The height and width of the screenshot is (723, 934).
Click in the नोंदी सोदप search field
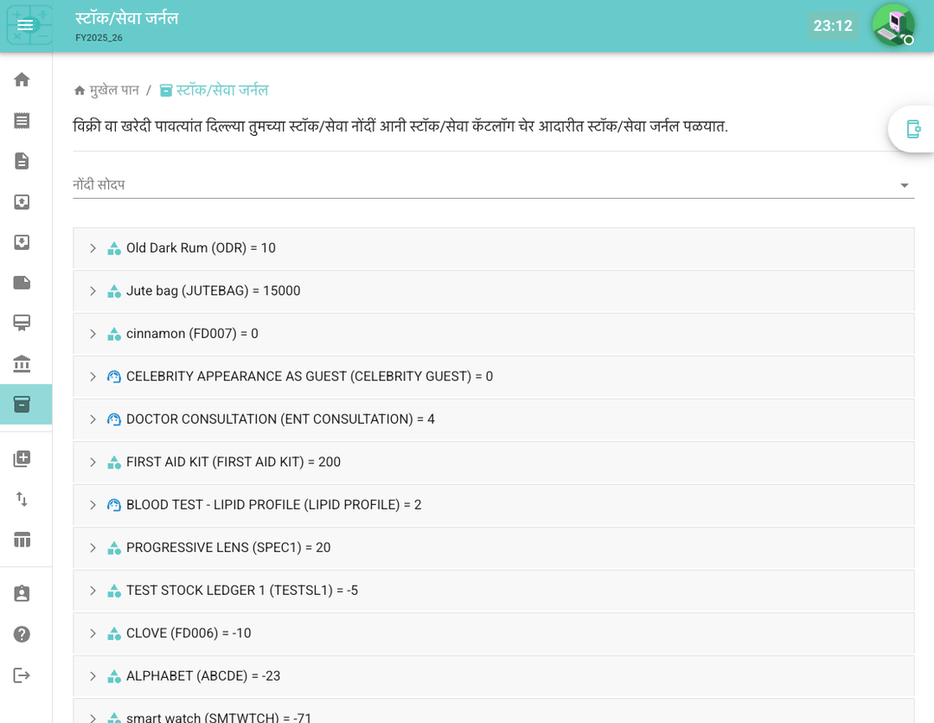coord(476,185)
